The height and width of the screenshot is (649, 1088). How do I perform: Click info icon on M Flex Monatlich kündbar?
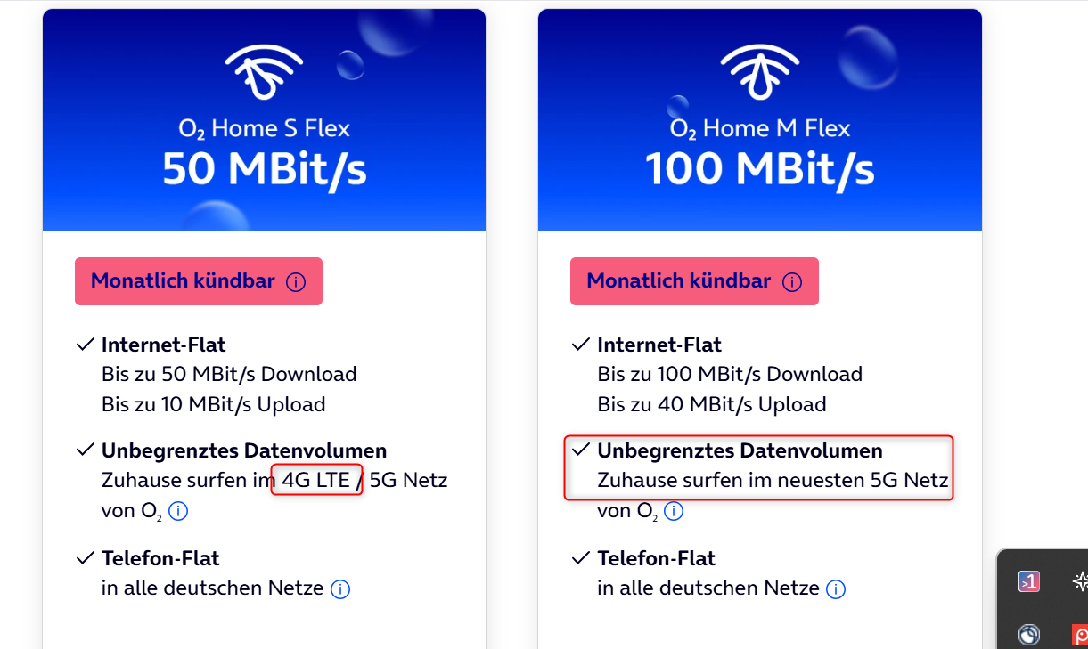point(791,282)
